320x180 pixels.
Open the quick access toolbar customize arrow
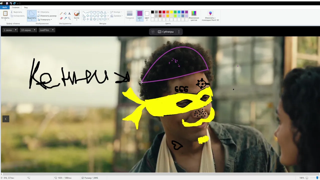18,3
